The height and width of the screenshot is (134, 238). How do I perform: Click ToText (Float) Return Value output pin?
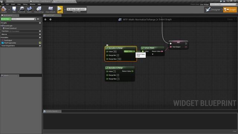(162, 51)
